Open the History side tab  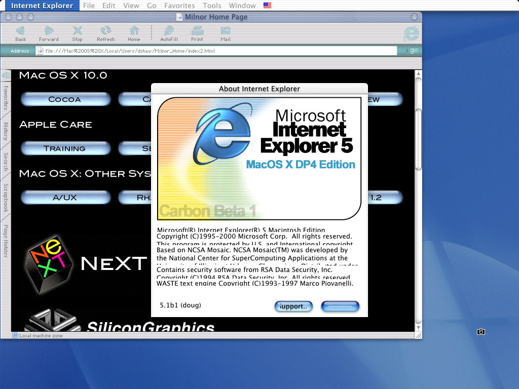[6, 131]
